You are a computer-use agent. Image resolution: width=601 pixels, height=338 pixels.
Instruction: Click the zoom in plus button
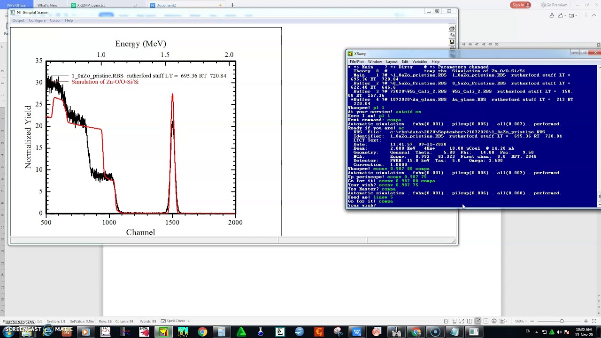click(x=586, y=321)
